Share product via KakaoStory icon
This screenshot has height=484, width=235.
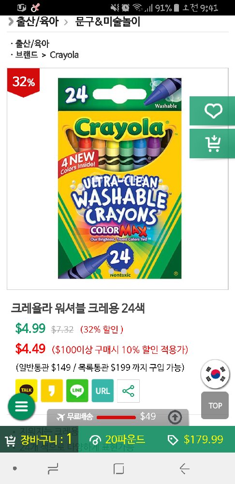tap(52, 391)
